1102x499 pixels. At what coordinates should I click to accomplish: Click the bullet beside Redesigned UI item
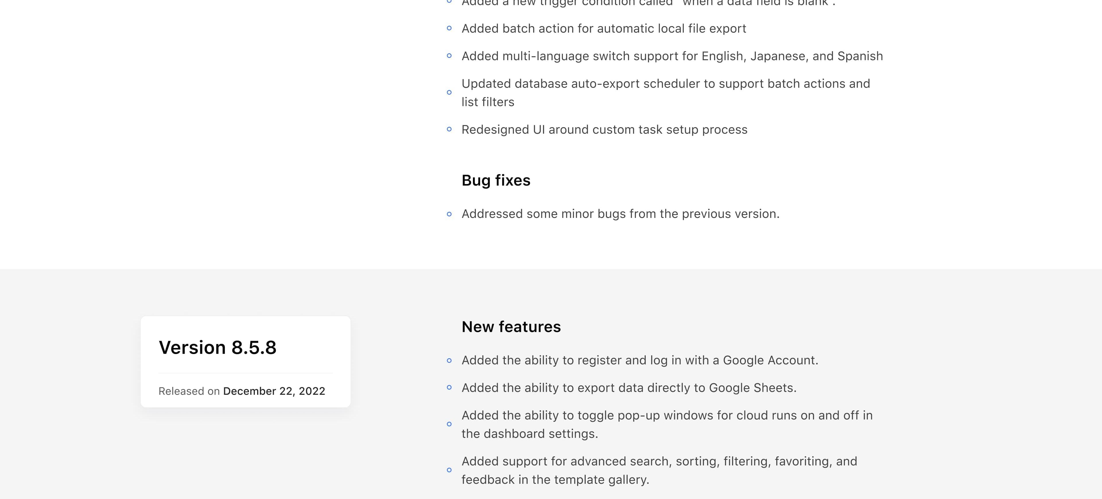449,129
